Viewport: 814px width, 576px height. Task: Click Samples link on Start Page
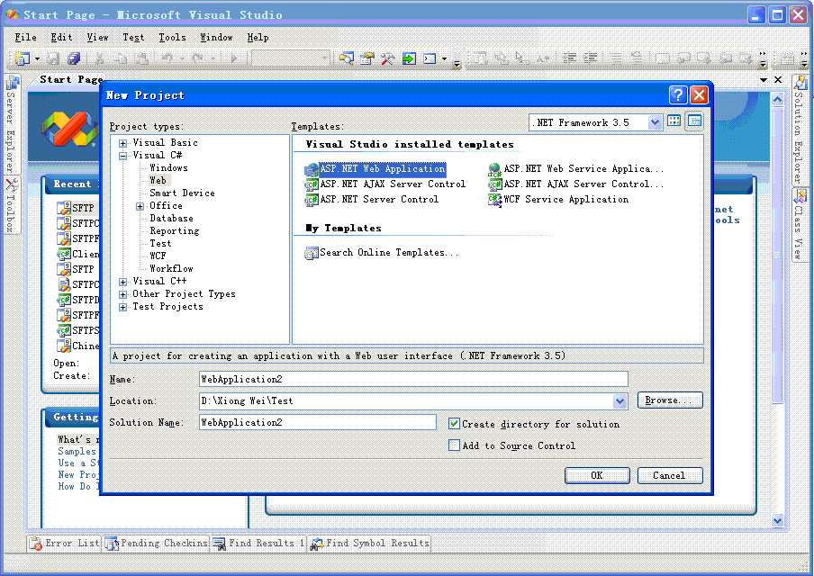click(77, 452)
